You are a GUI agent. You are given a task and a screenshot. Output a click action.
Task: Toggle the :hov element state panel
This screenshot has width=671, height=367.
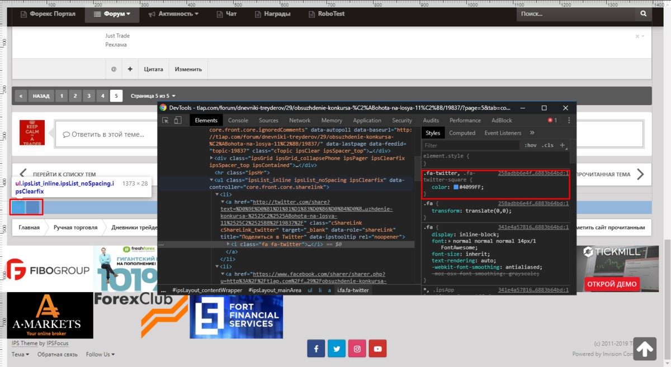point(530,145)
